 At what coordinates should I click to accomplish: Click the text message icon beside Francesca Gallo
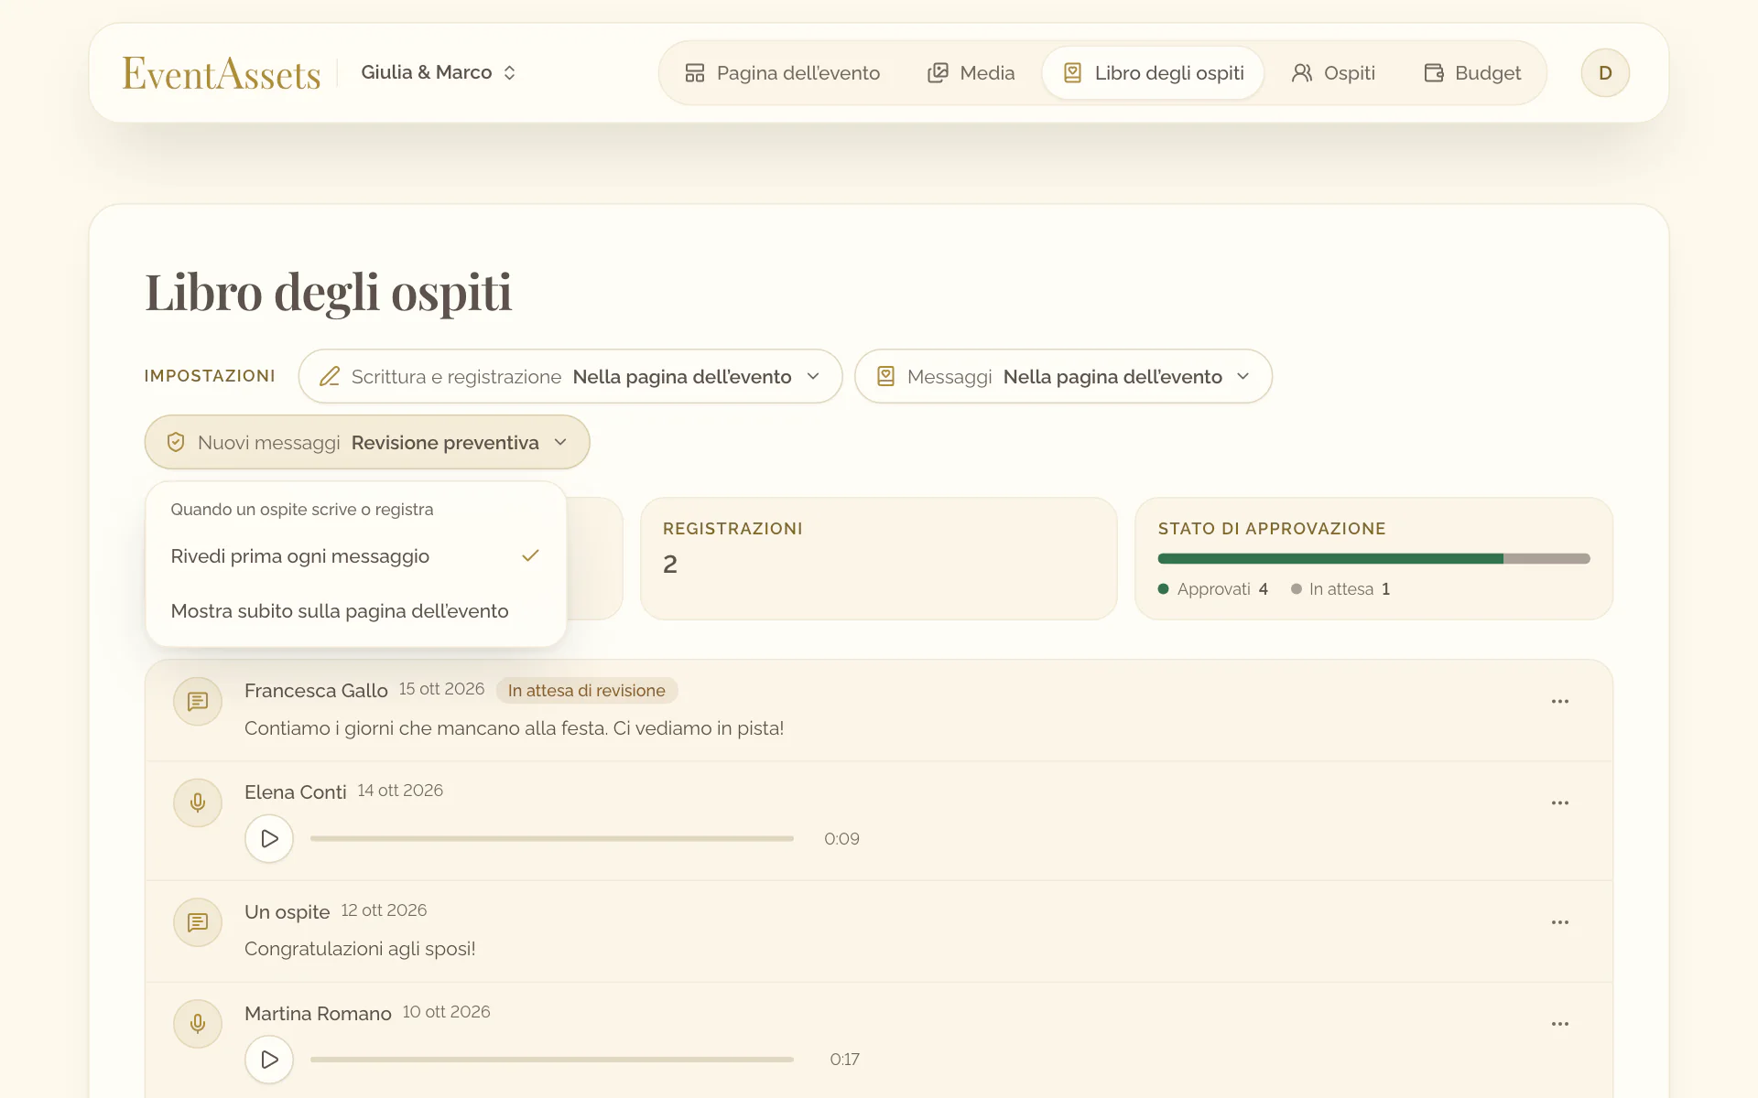coord(198,701)
